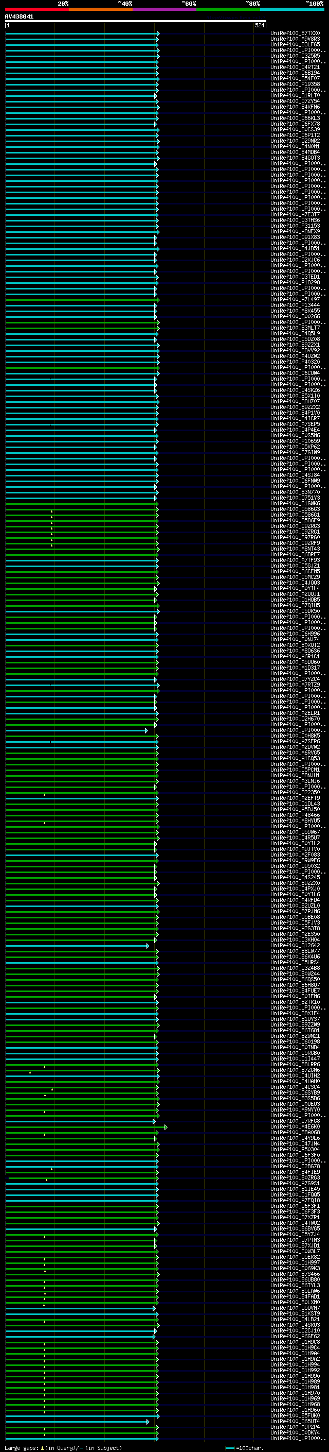Open hit UniRef100_A6RVG5
The image size is (329, 1452).
tap(295, 753)
